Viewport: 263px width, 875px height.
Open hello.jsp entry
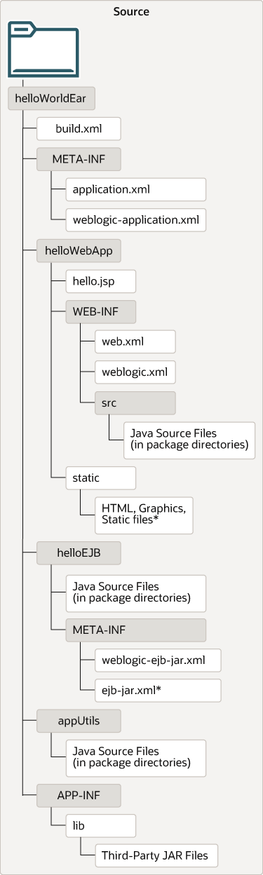pos(100,280)
